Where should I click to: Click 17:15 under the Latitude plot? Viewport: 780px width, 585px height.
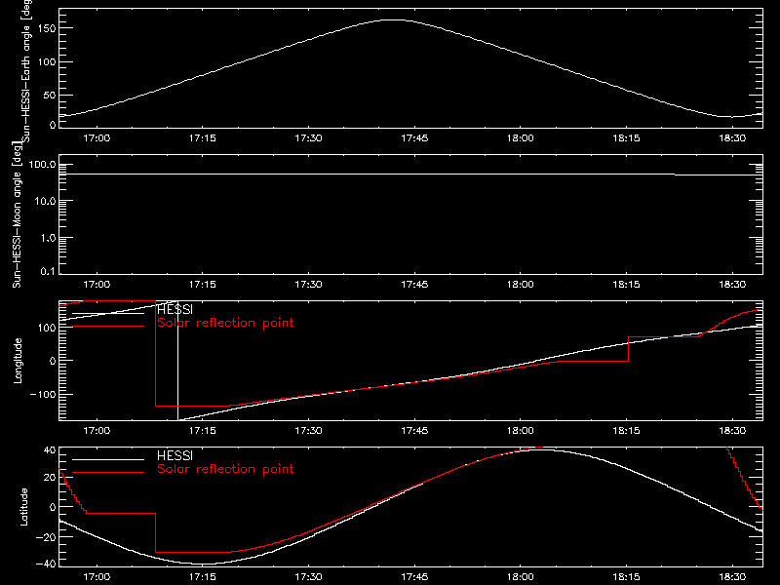pyautogui.click(x=203, y=577)
